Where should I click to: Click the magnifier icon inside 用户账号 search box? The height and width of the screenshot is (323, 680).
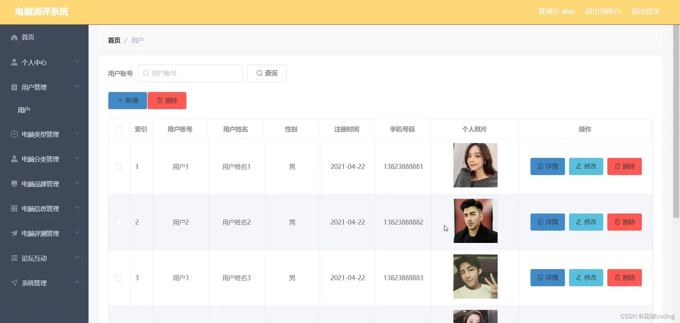[146, 73]
